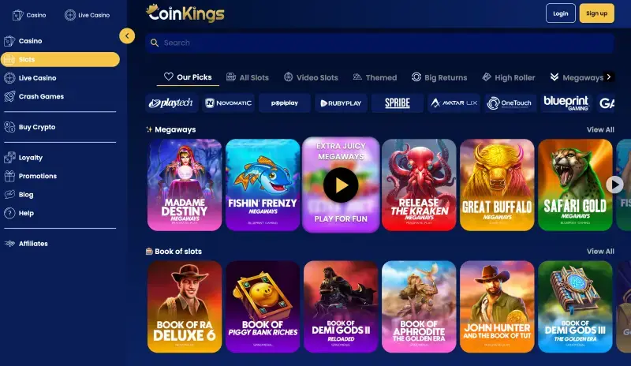
Task: Open the Book of Ra Deluxe 6 thumbnail
Action: click(185, 307)
